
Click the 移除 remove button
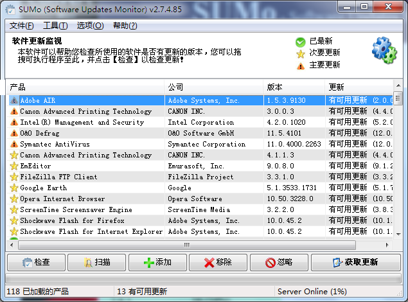[218, 262]
